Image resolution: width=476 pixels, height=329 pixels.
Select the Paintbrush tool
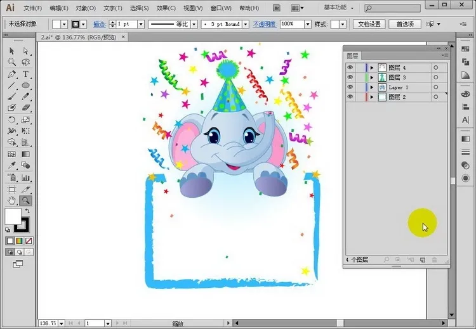pos(11,96)
